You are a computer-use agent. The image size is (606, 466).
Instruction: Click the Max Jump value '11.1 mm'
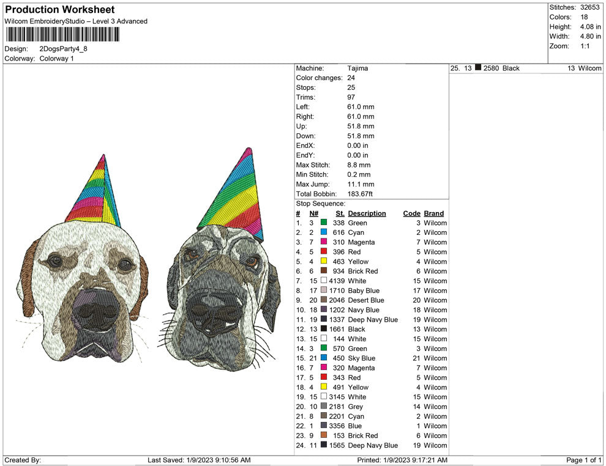361,184
